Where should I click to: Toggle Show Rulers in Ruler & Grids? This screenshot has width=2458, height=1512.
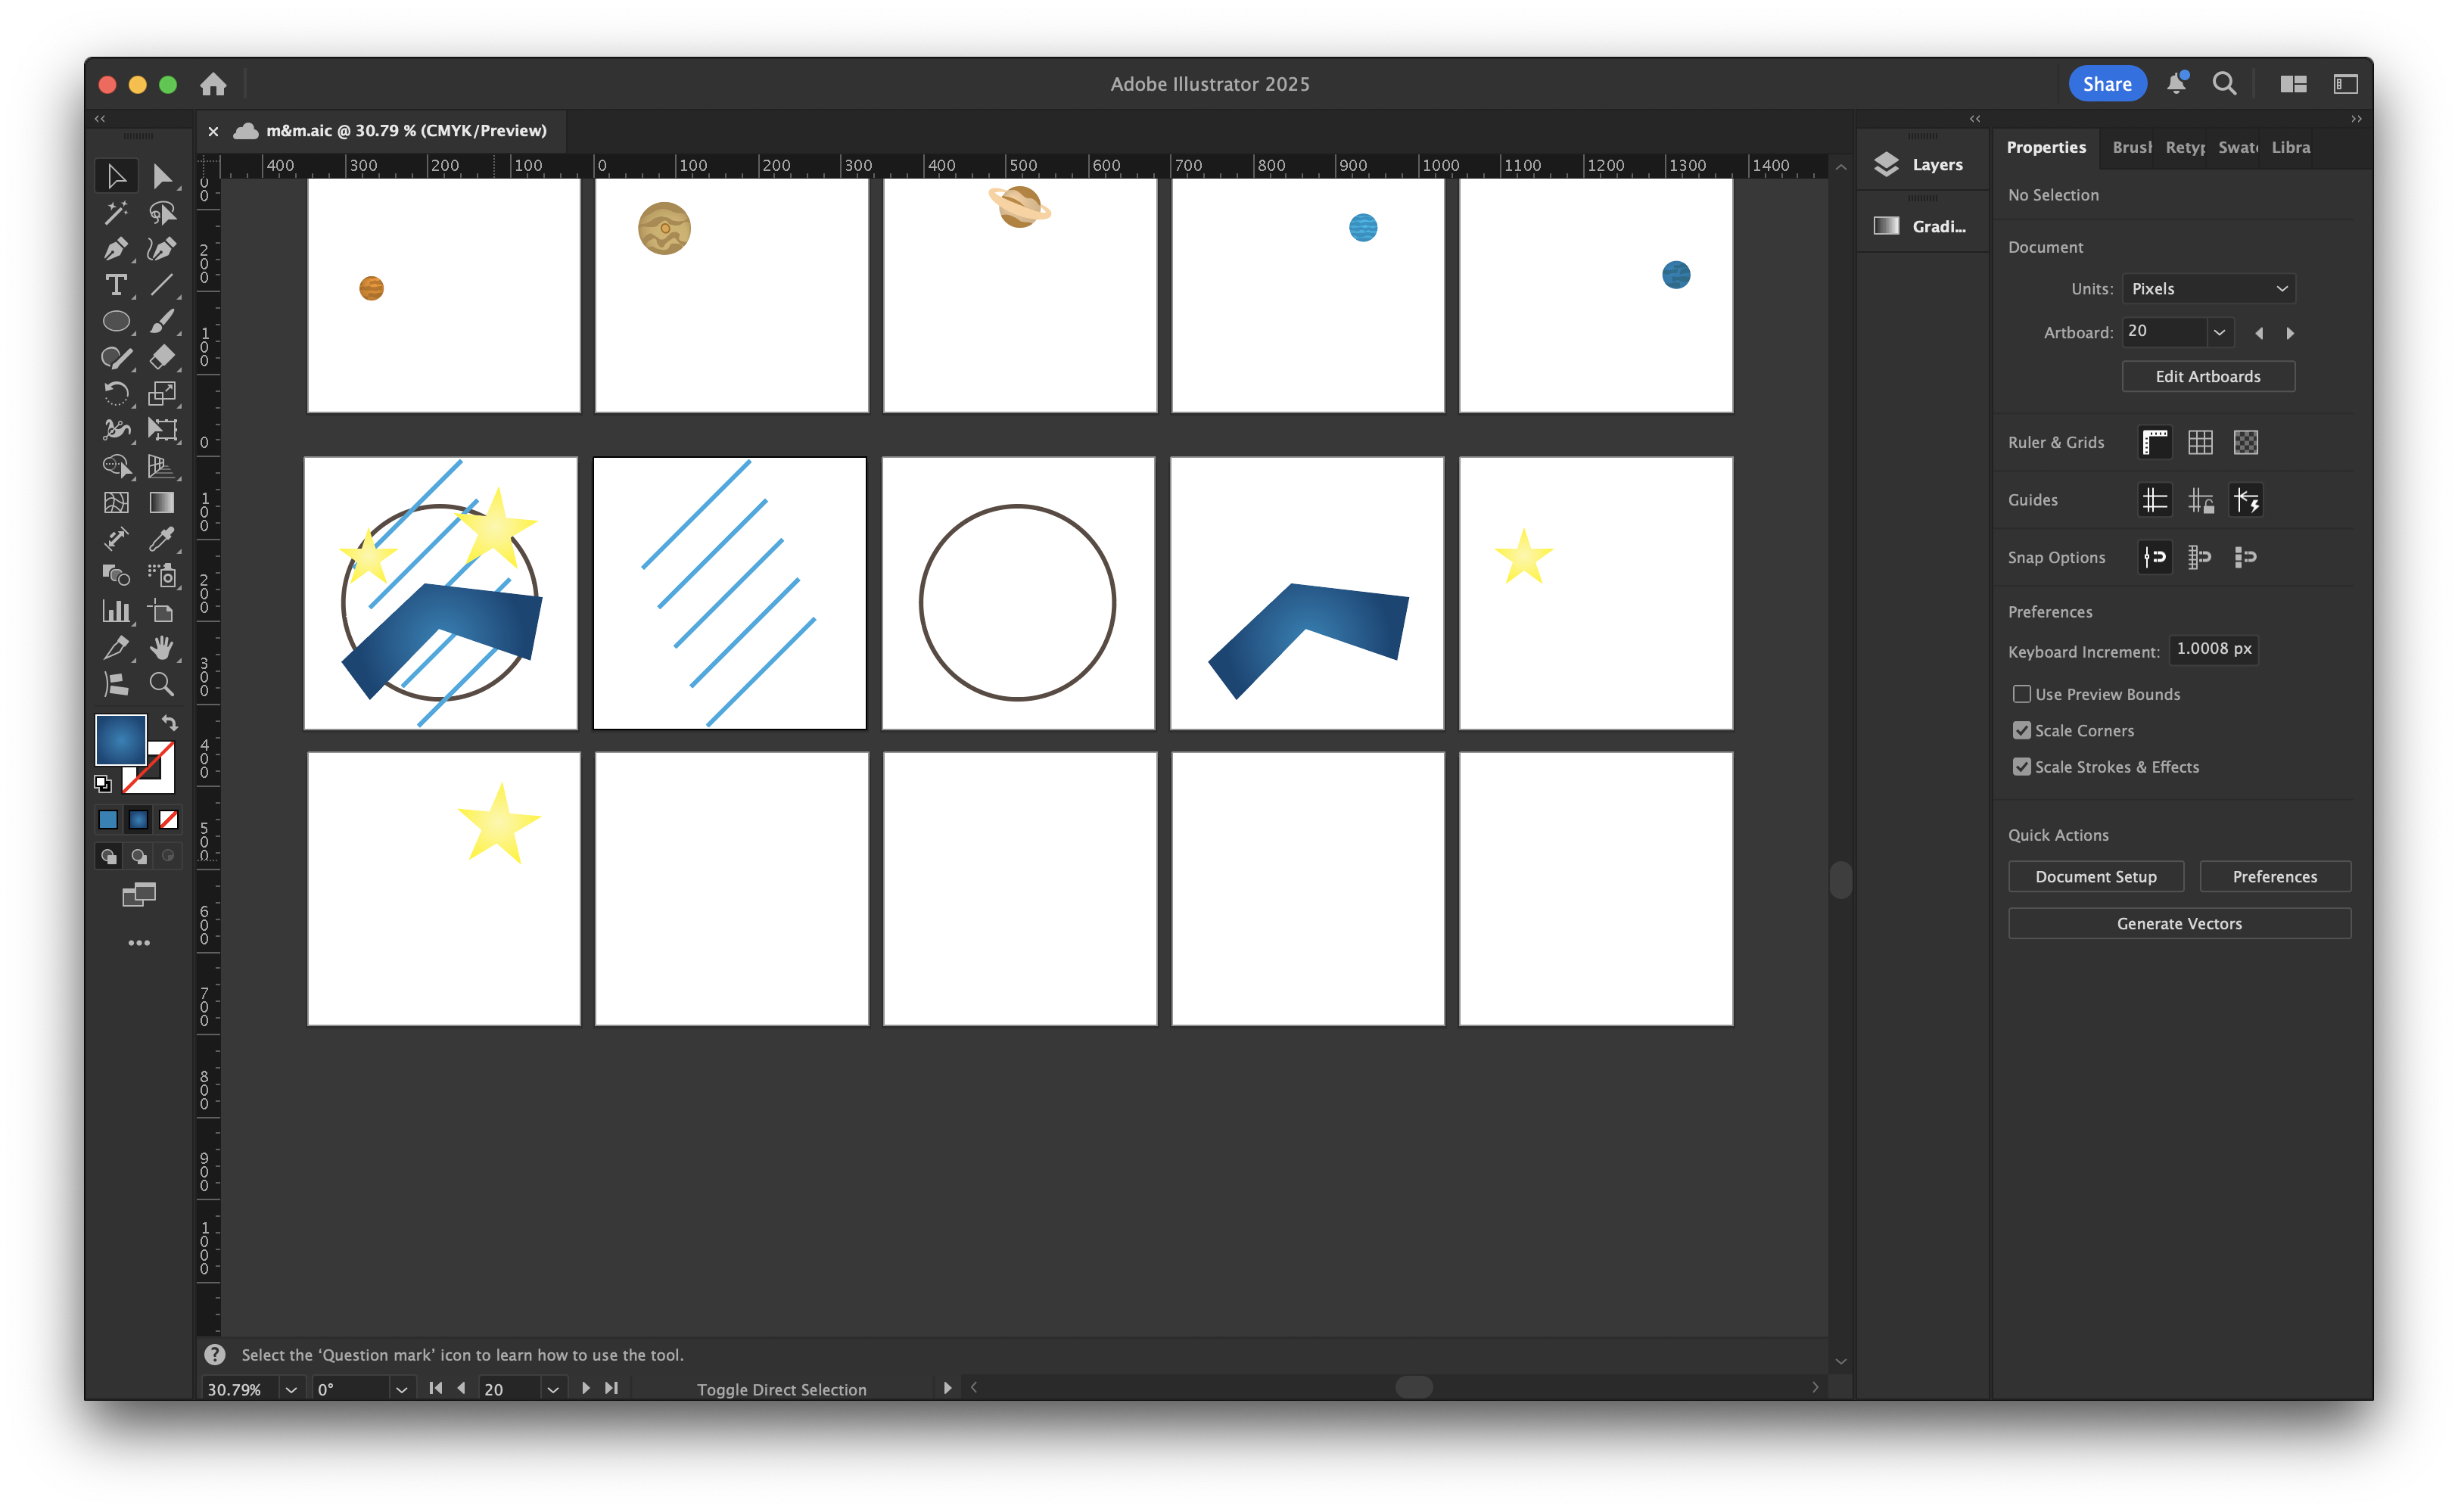click(x=2155, y=442)
